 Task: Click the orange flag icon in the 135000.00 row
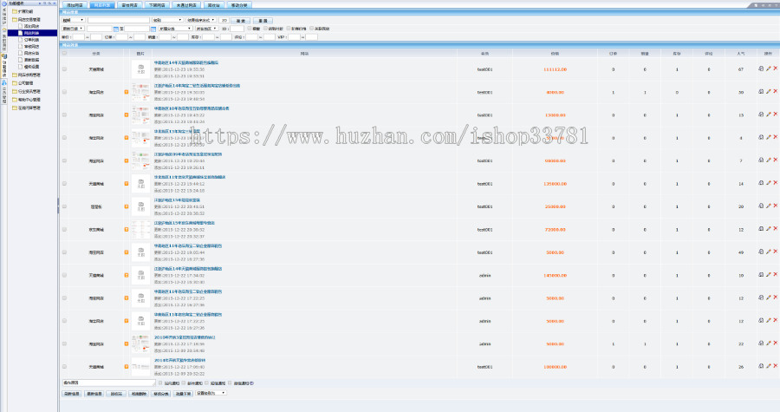pos(127,184)
